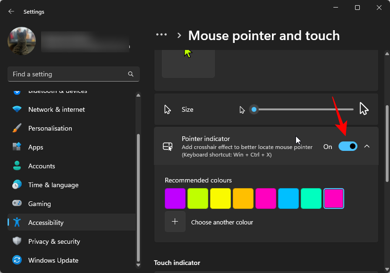Close the Settings window
This screenshot has width=390, height=273.
379,8
